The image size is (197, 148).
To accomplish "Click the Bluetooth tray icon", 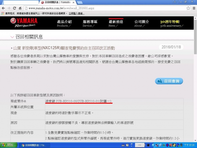I will click(x=167, y=145).
